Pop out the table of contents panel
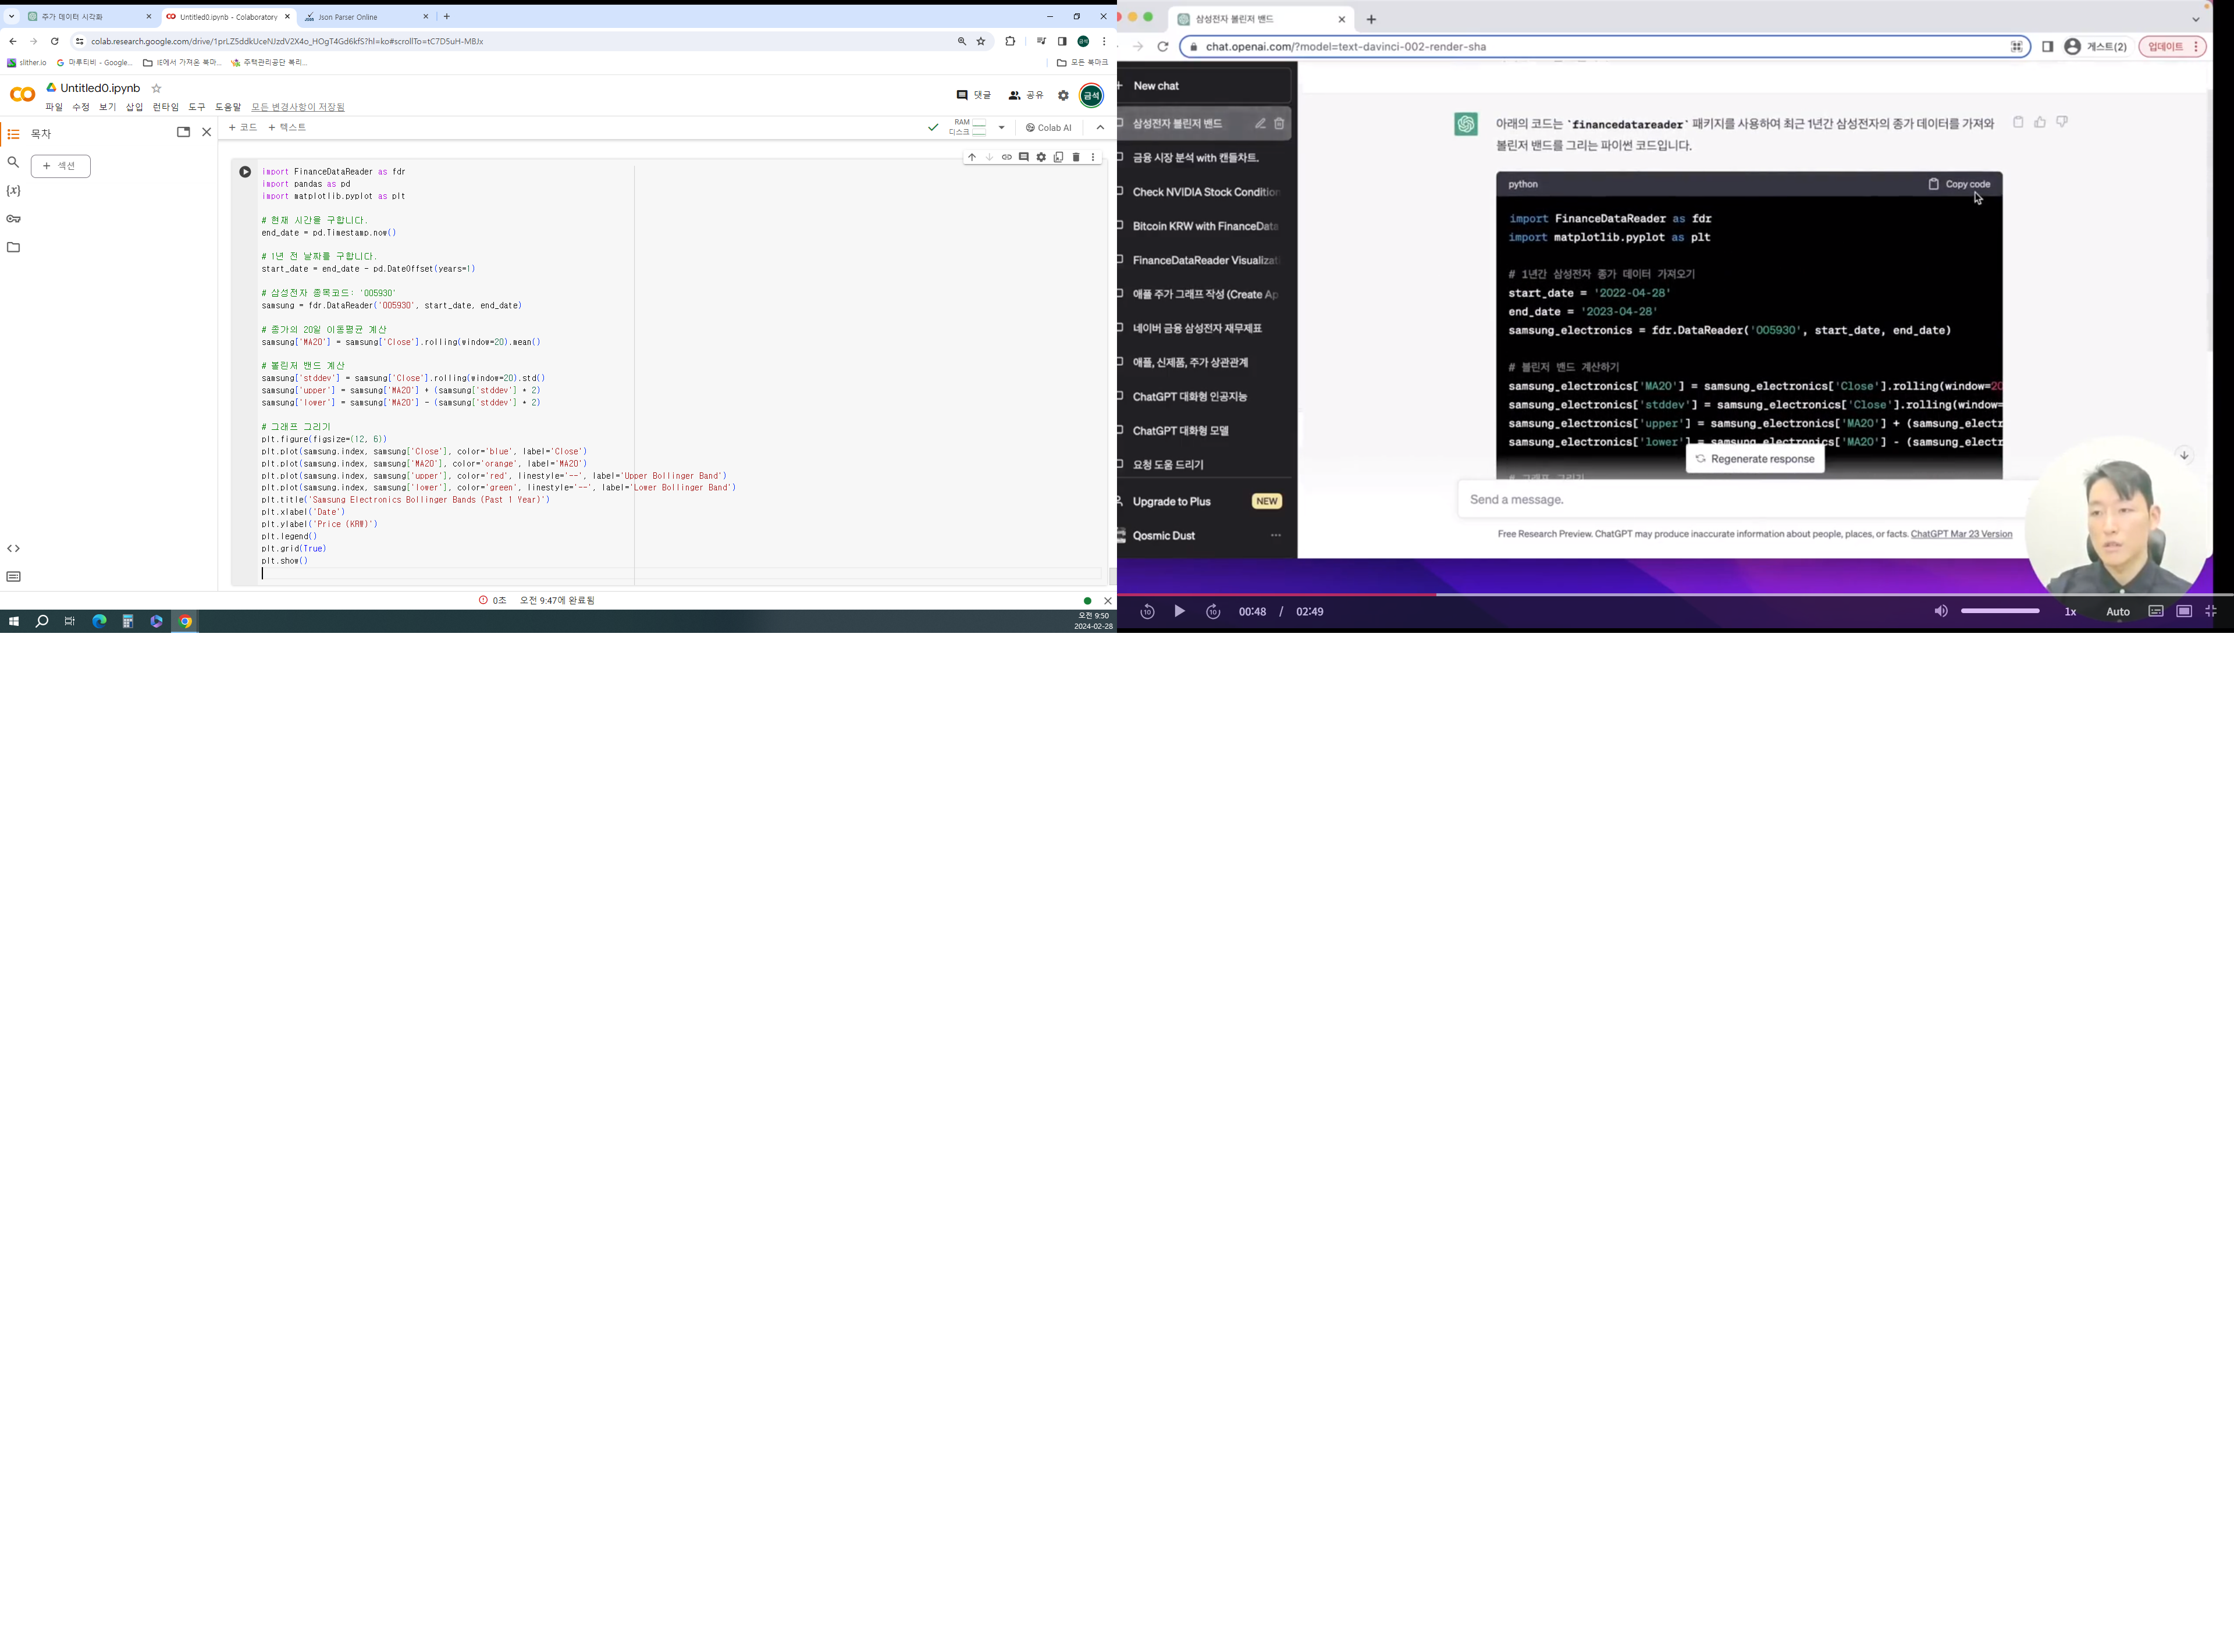2234x1652 pixels. point(184,132)
